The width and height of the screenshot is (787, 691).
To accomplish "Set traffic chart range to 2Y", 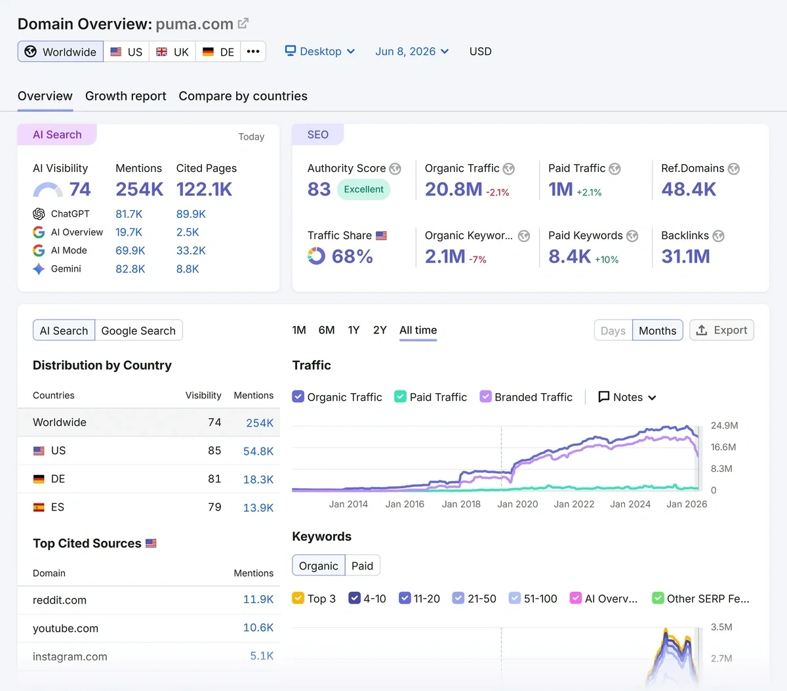I will (380, 330).
